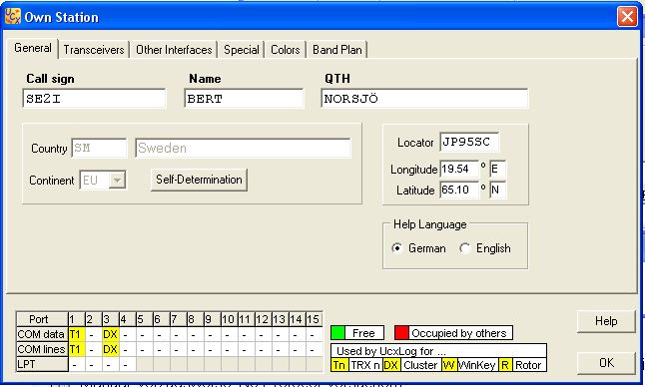Viewport: 645px width, 387px height.
Task: Click the DX cell in COM lines row
Action: click(110, 349)
